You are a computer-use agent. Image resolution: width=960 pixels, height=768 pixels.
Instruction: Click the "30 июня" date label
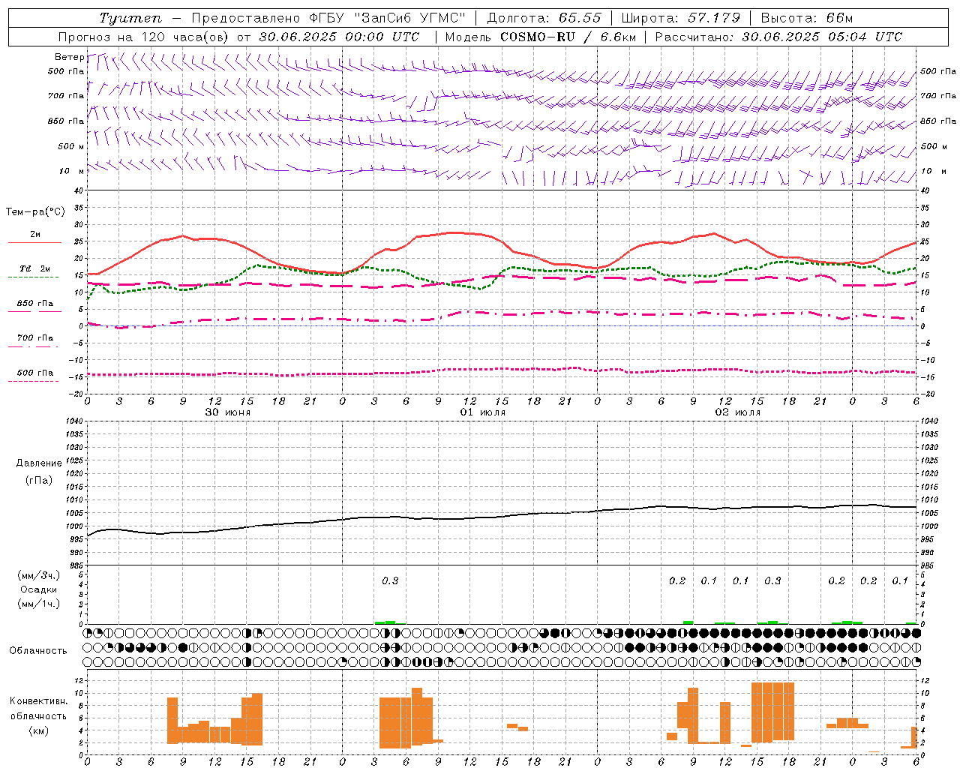point(228,412)
